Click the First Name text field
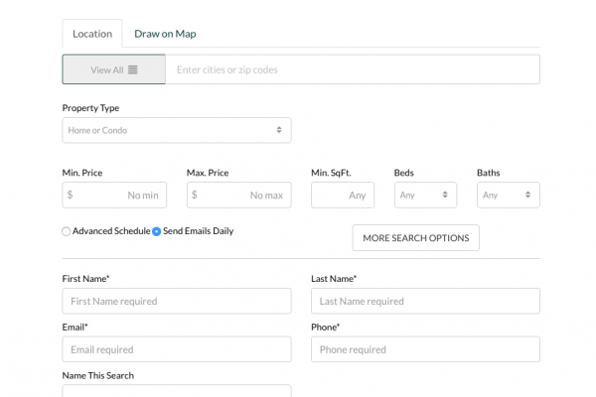The width and height of the screenshot is (596, 397). click(177, 301)
